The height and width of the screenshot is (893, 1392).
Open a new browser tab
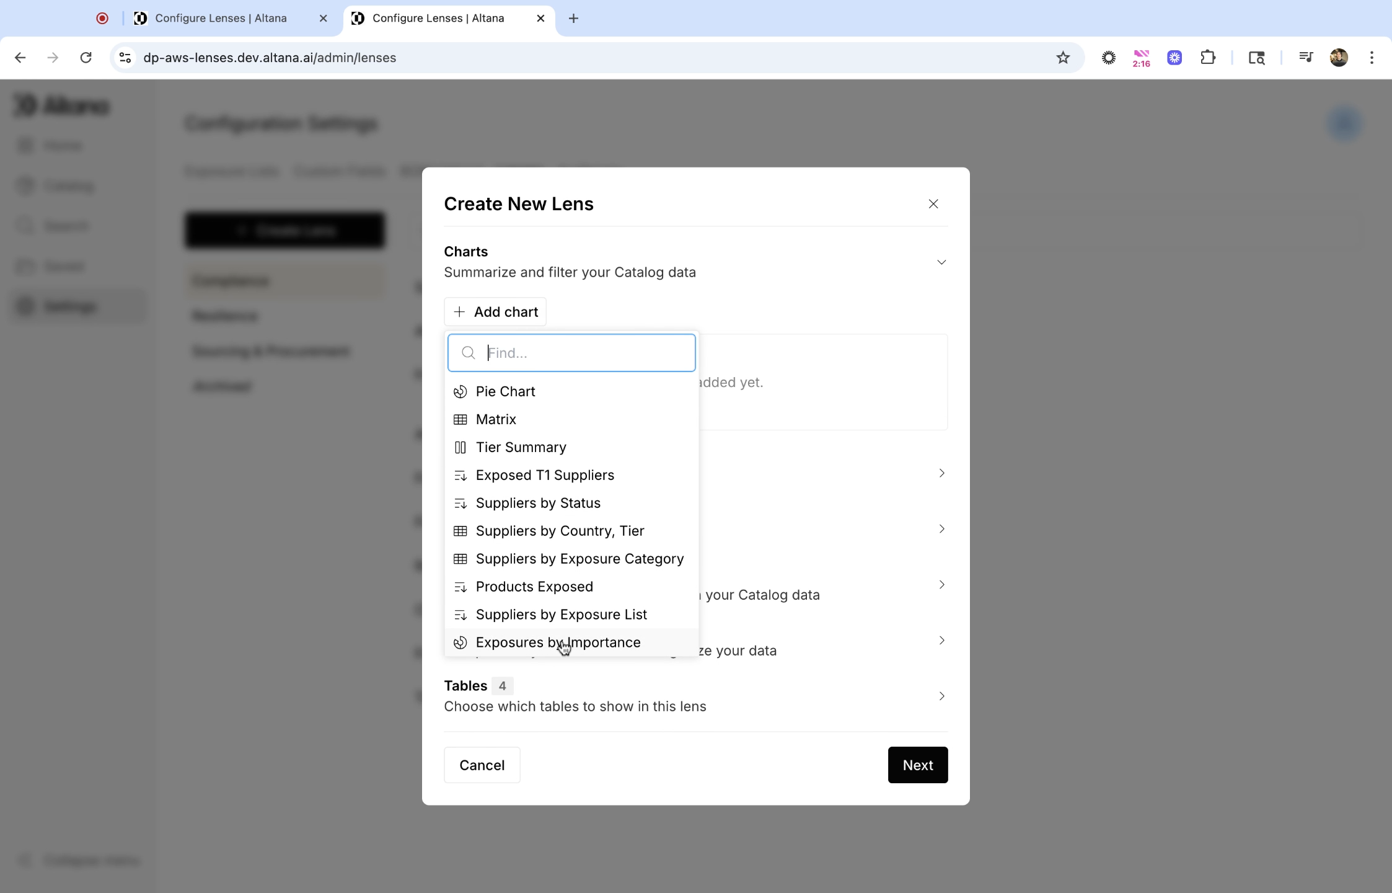click(x=573, y=18)
